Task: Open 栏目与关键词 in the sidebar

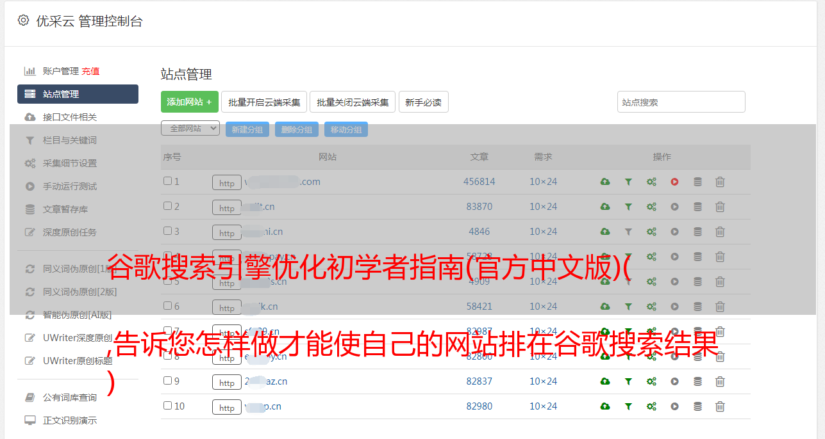Action: tap(70, 140)
